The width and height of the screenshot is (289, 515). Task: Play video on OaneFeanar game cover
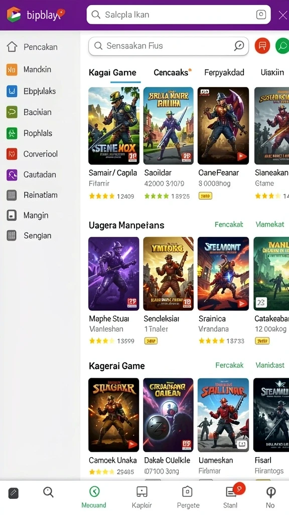(x=242, y=156)
